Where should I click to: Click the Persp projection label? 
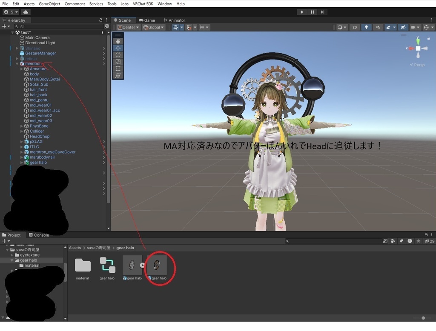pyautogui.click(x=417, y=65)
